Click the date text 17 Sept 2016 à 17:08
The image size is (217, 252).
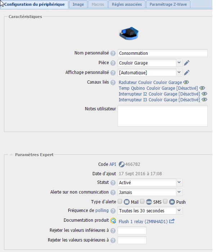point(140,174)
